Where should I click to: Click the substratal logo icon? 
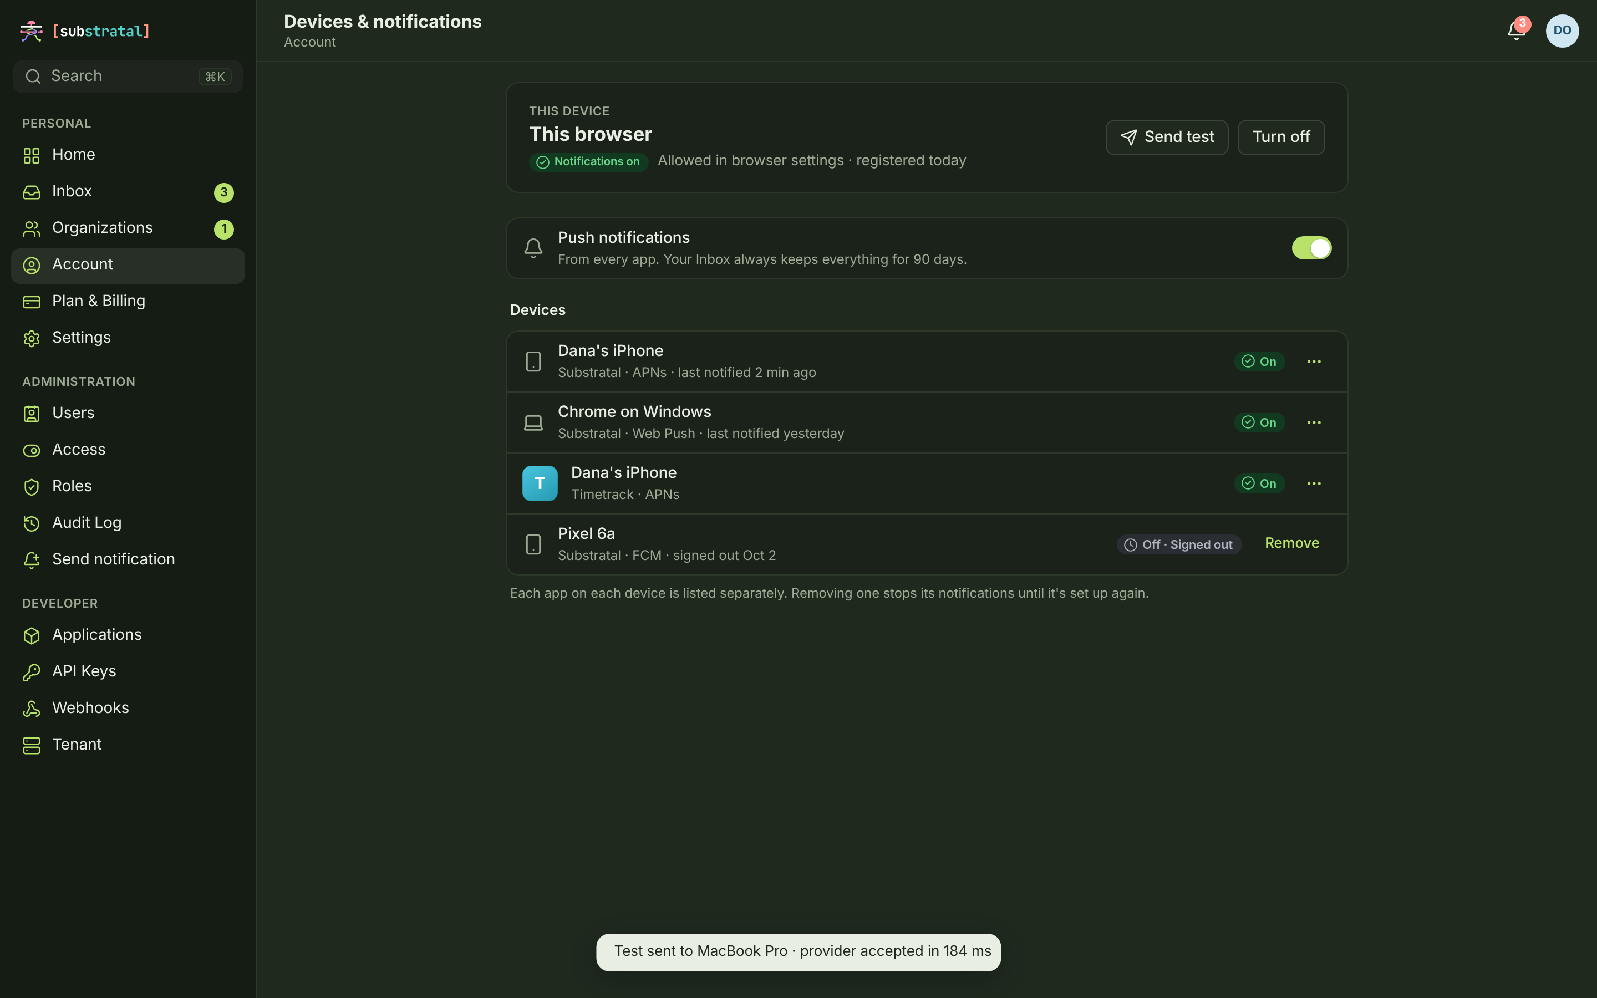[x=31, y=31]
